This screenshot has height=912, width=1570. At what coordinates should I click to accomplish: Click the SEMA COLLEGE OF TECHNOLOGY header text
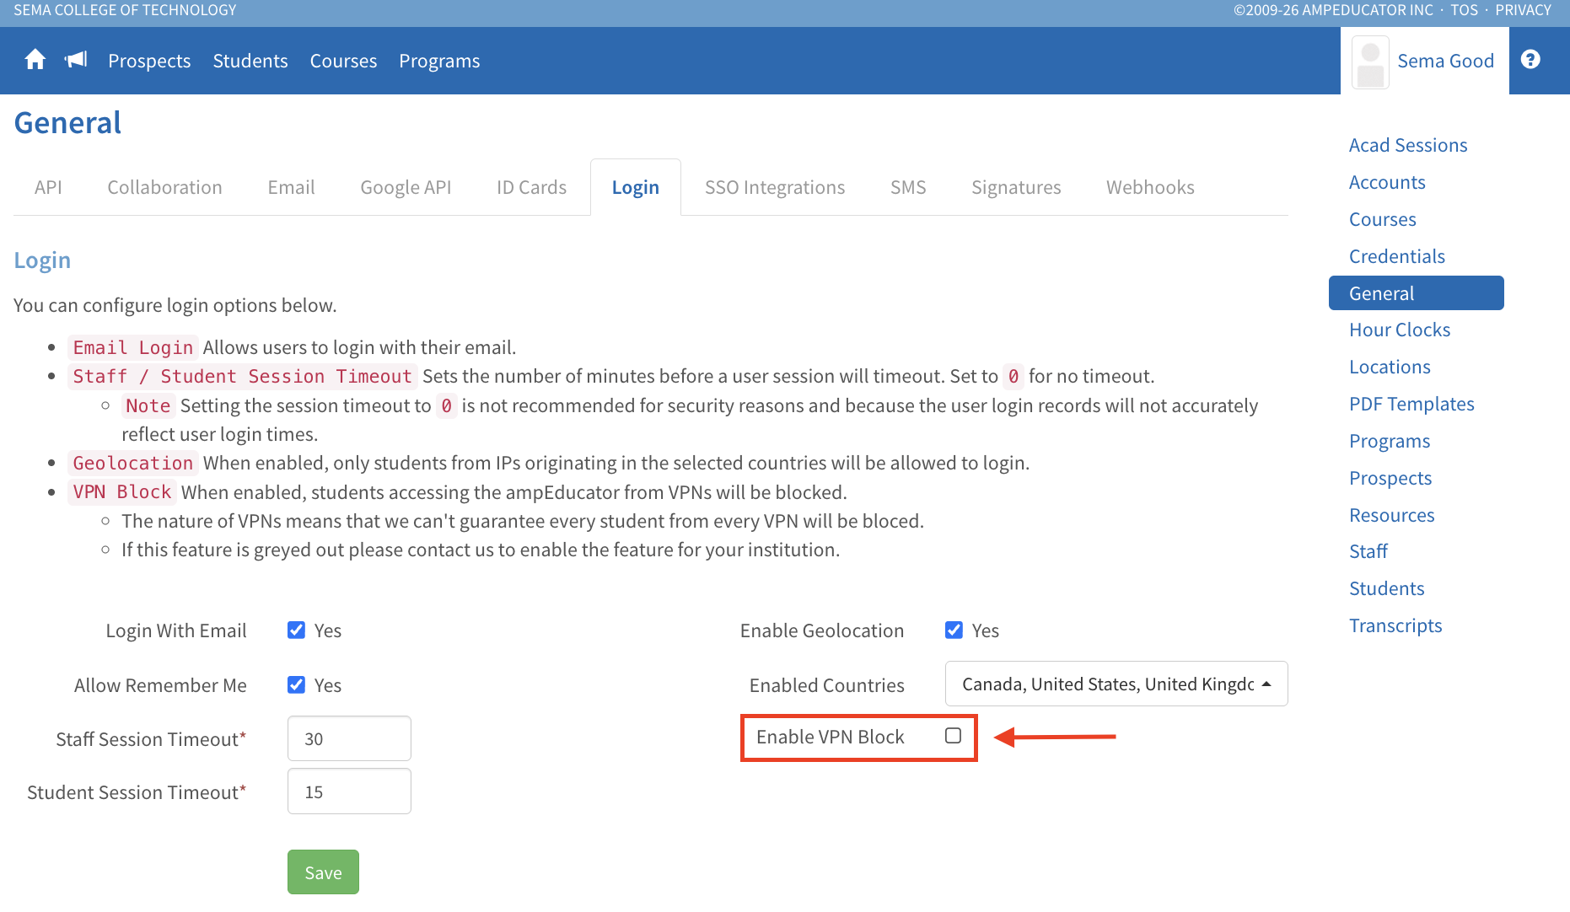pyautogui.click(x=125, y=10)
